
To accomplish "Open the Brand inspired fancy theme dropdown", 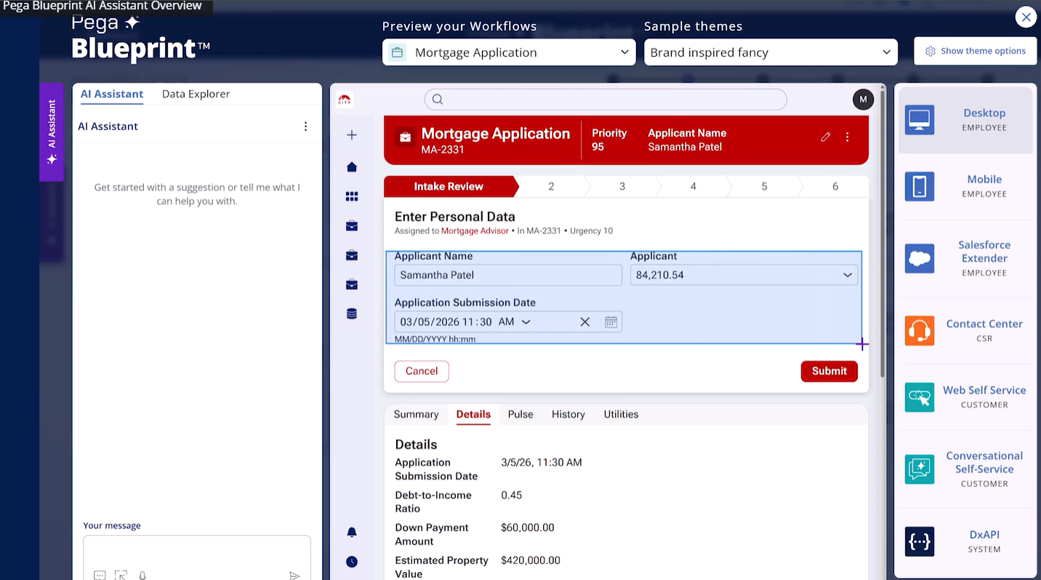I will pos(771,52).
